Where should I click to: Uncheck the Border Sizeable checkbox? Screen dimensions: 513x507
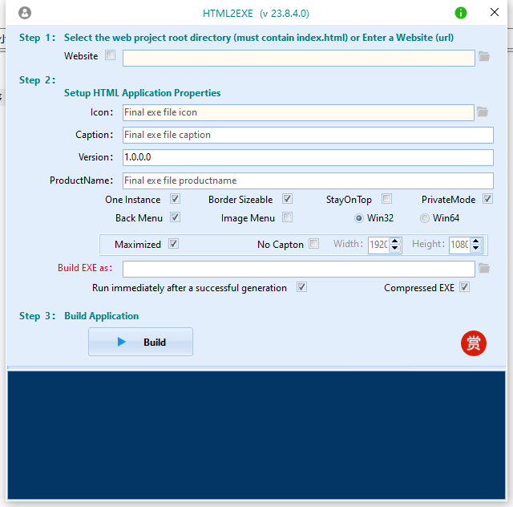[x=287, y=199]
